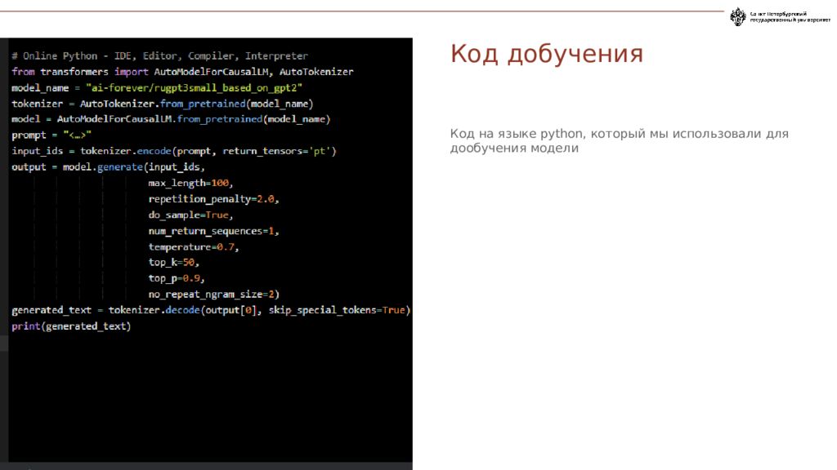Image resolution: width=837 pixels, height=470 pixels.
Task: Click the no_repeat_ngram_size=2 parameter
Action: 214,294
